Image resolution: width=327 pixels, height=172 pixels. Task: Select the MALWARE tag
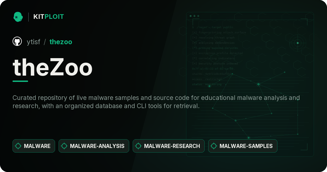click(x=34, y=146)
